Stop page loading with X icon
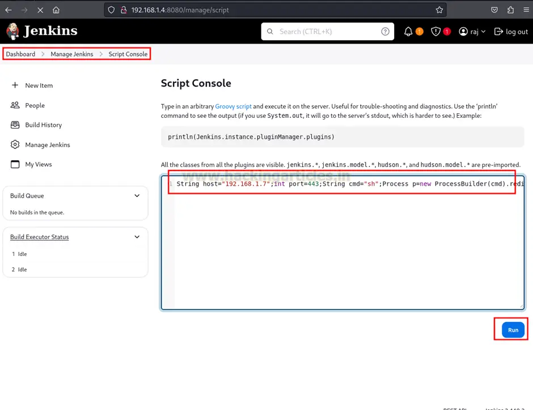The width and height of the screenshot is (533, 410). [40, 10]
